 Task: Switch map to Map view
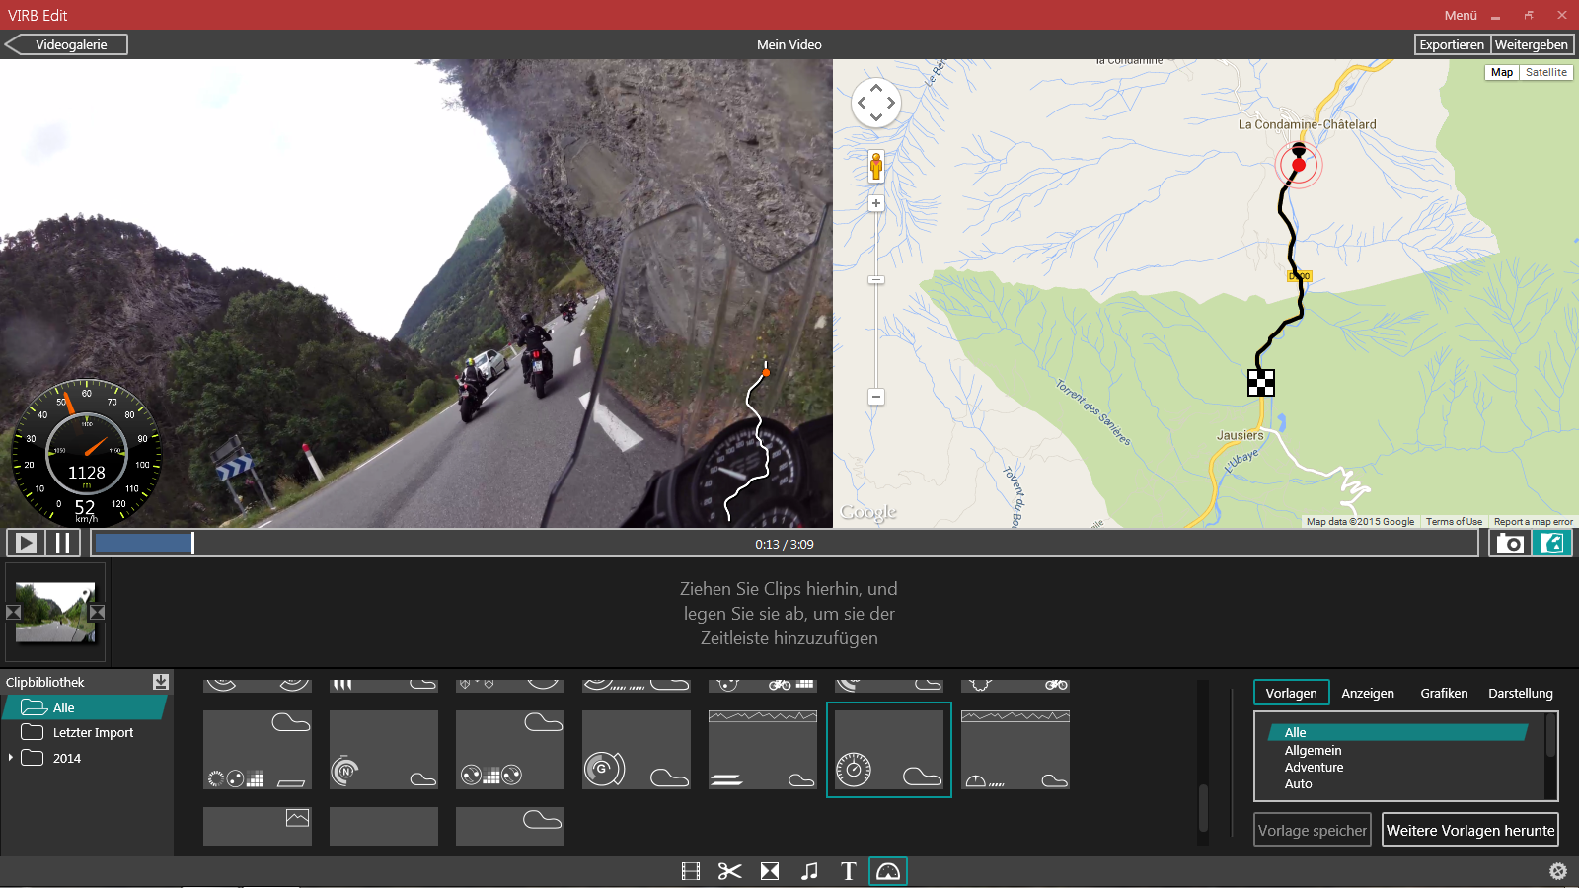coord(1502,72)
